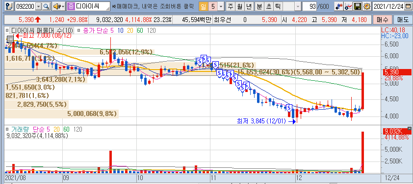The width and height of the screenshot is (413, 184).
Task: Click the period value 5 field
Action: (213, 6)
